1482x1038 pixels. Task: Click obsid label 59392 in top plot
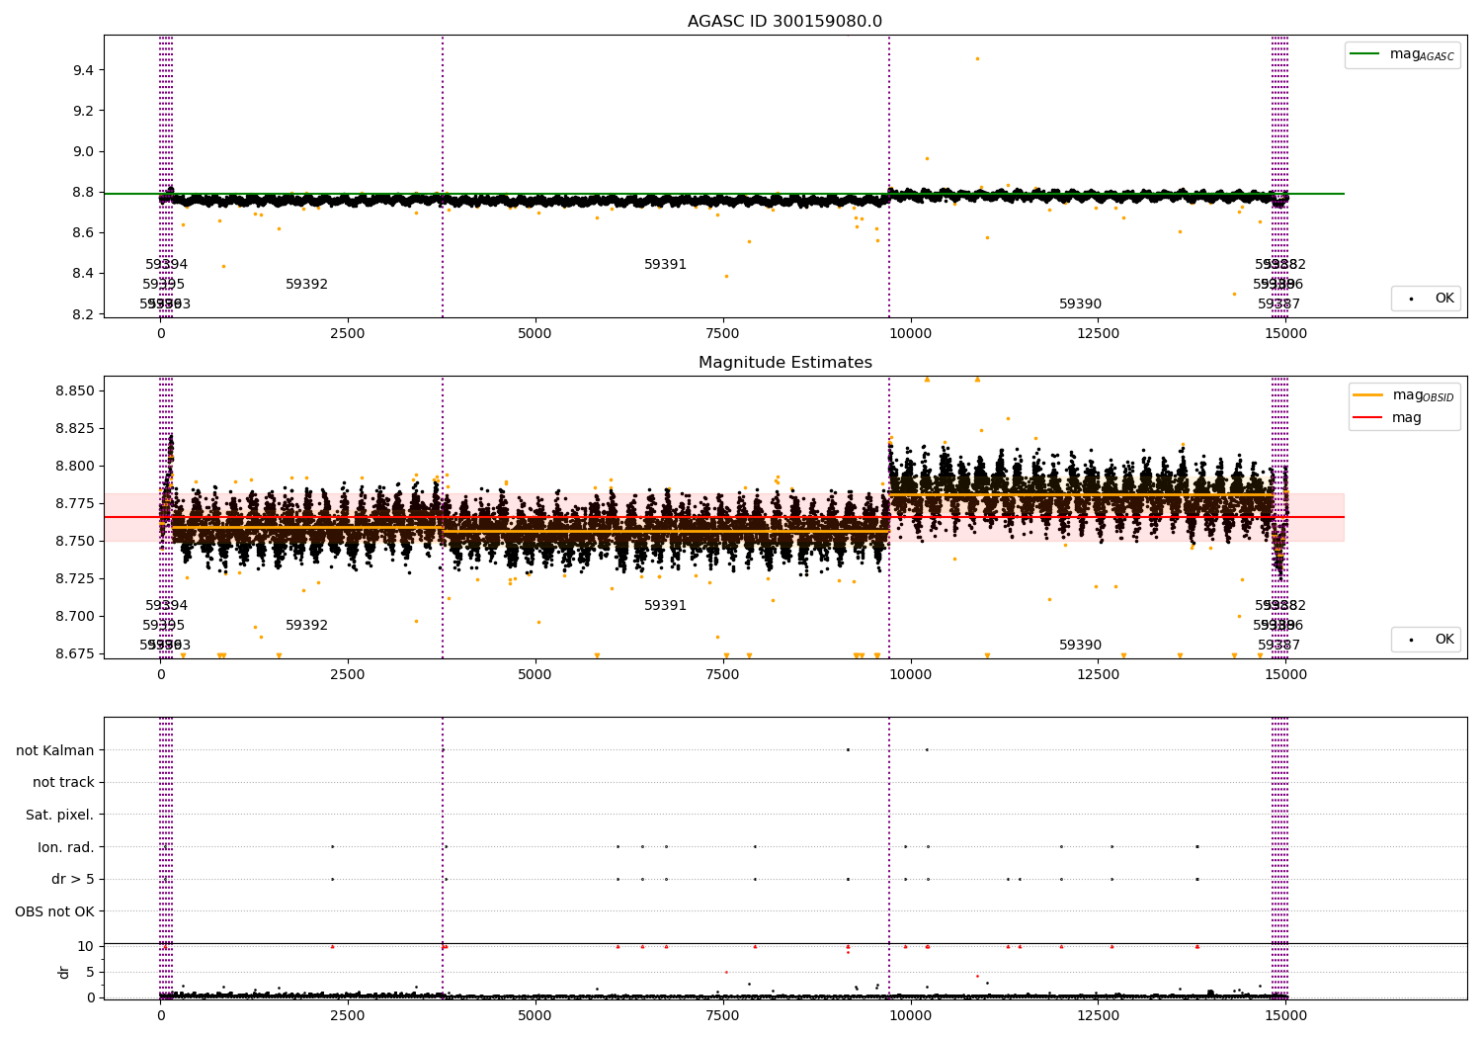pos(306,285)
